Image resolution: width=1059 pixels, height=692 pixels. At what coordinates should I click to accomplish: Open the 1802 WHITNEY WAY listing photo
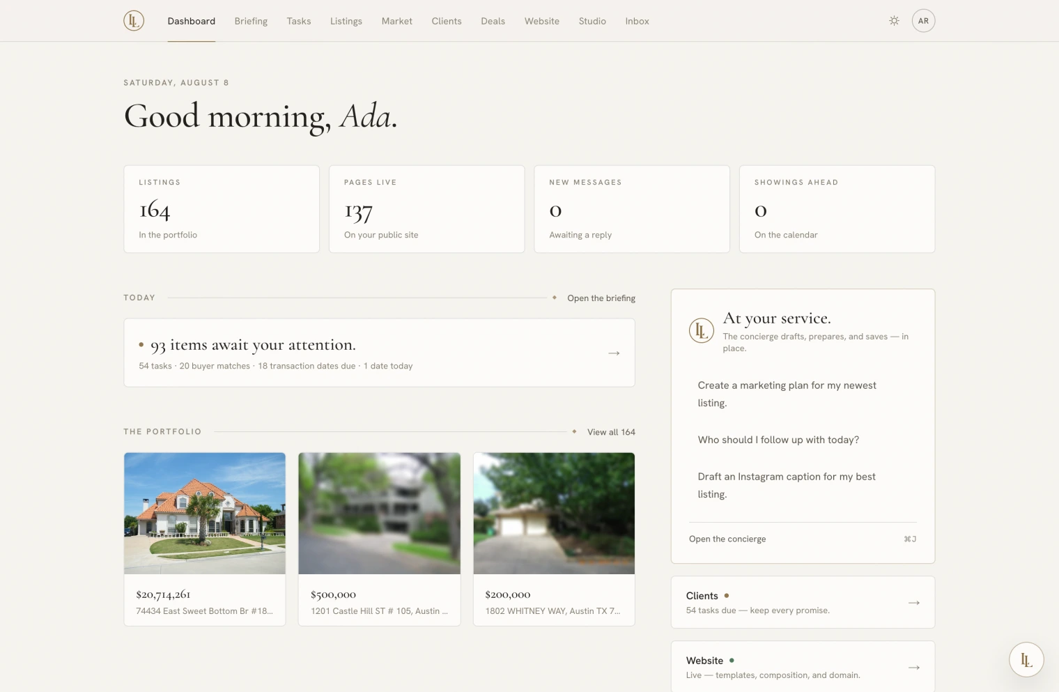[554, 514]
